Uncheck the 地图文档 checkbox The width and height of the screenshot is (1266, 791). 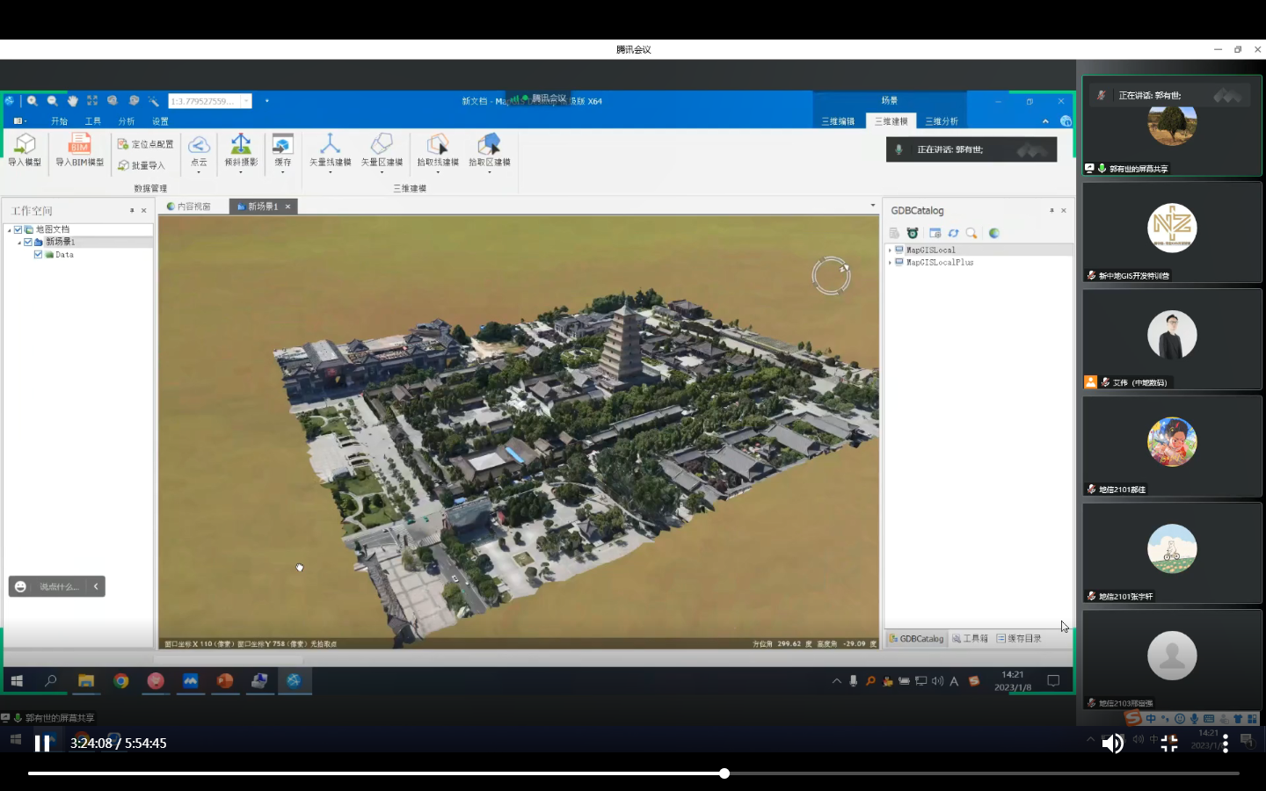18,229
